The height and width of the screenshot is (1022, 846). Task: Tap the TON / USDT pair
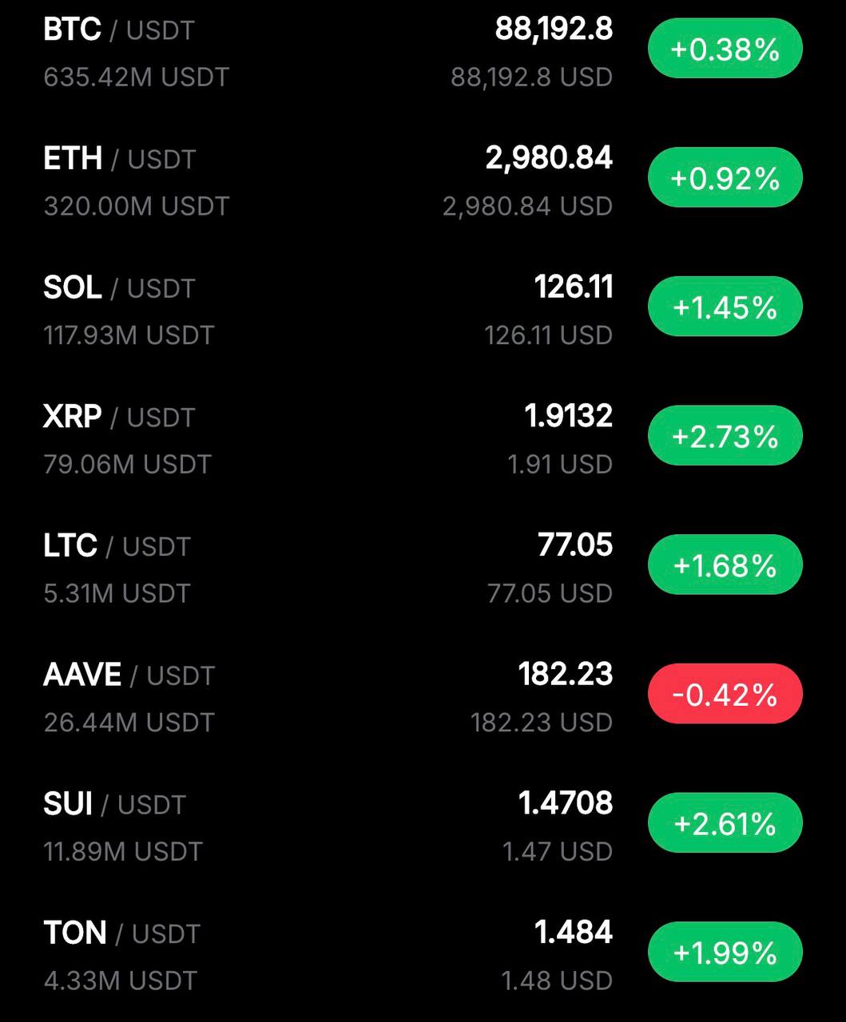tap(121, 933)
